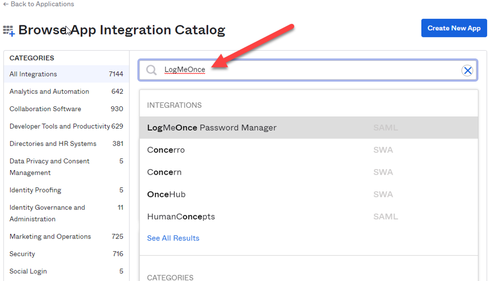The height and width of the screenshot is (281, 489).
Task: Choose the Concern integration result
Action: 308,172
